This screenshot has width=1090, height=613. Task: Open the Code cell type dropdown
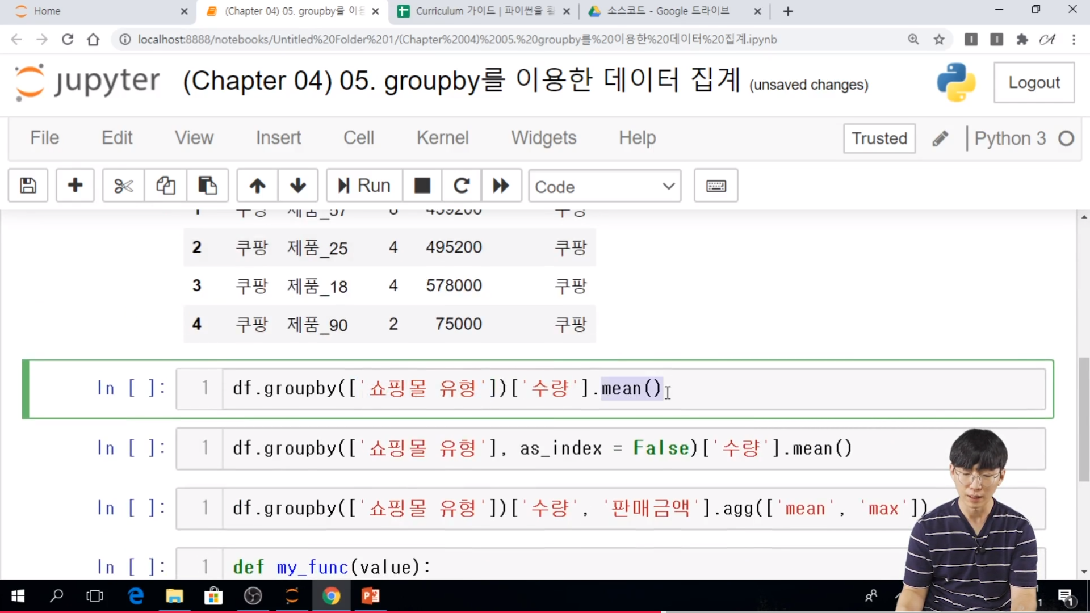pos(604,186)
